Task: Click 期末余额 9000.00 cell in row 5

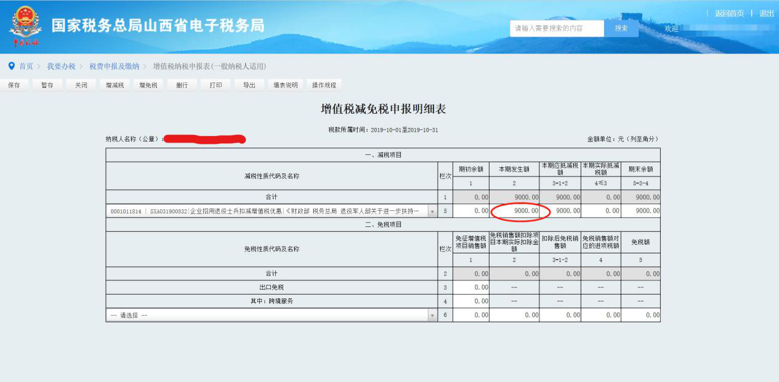Action: pos(640,211)
